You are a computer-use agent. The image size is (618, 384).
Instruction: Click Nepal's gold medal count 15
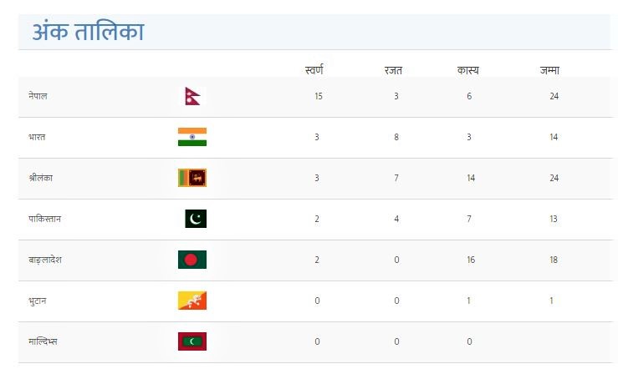tap(319, 96)
